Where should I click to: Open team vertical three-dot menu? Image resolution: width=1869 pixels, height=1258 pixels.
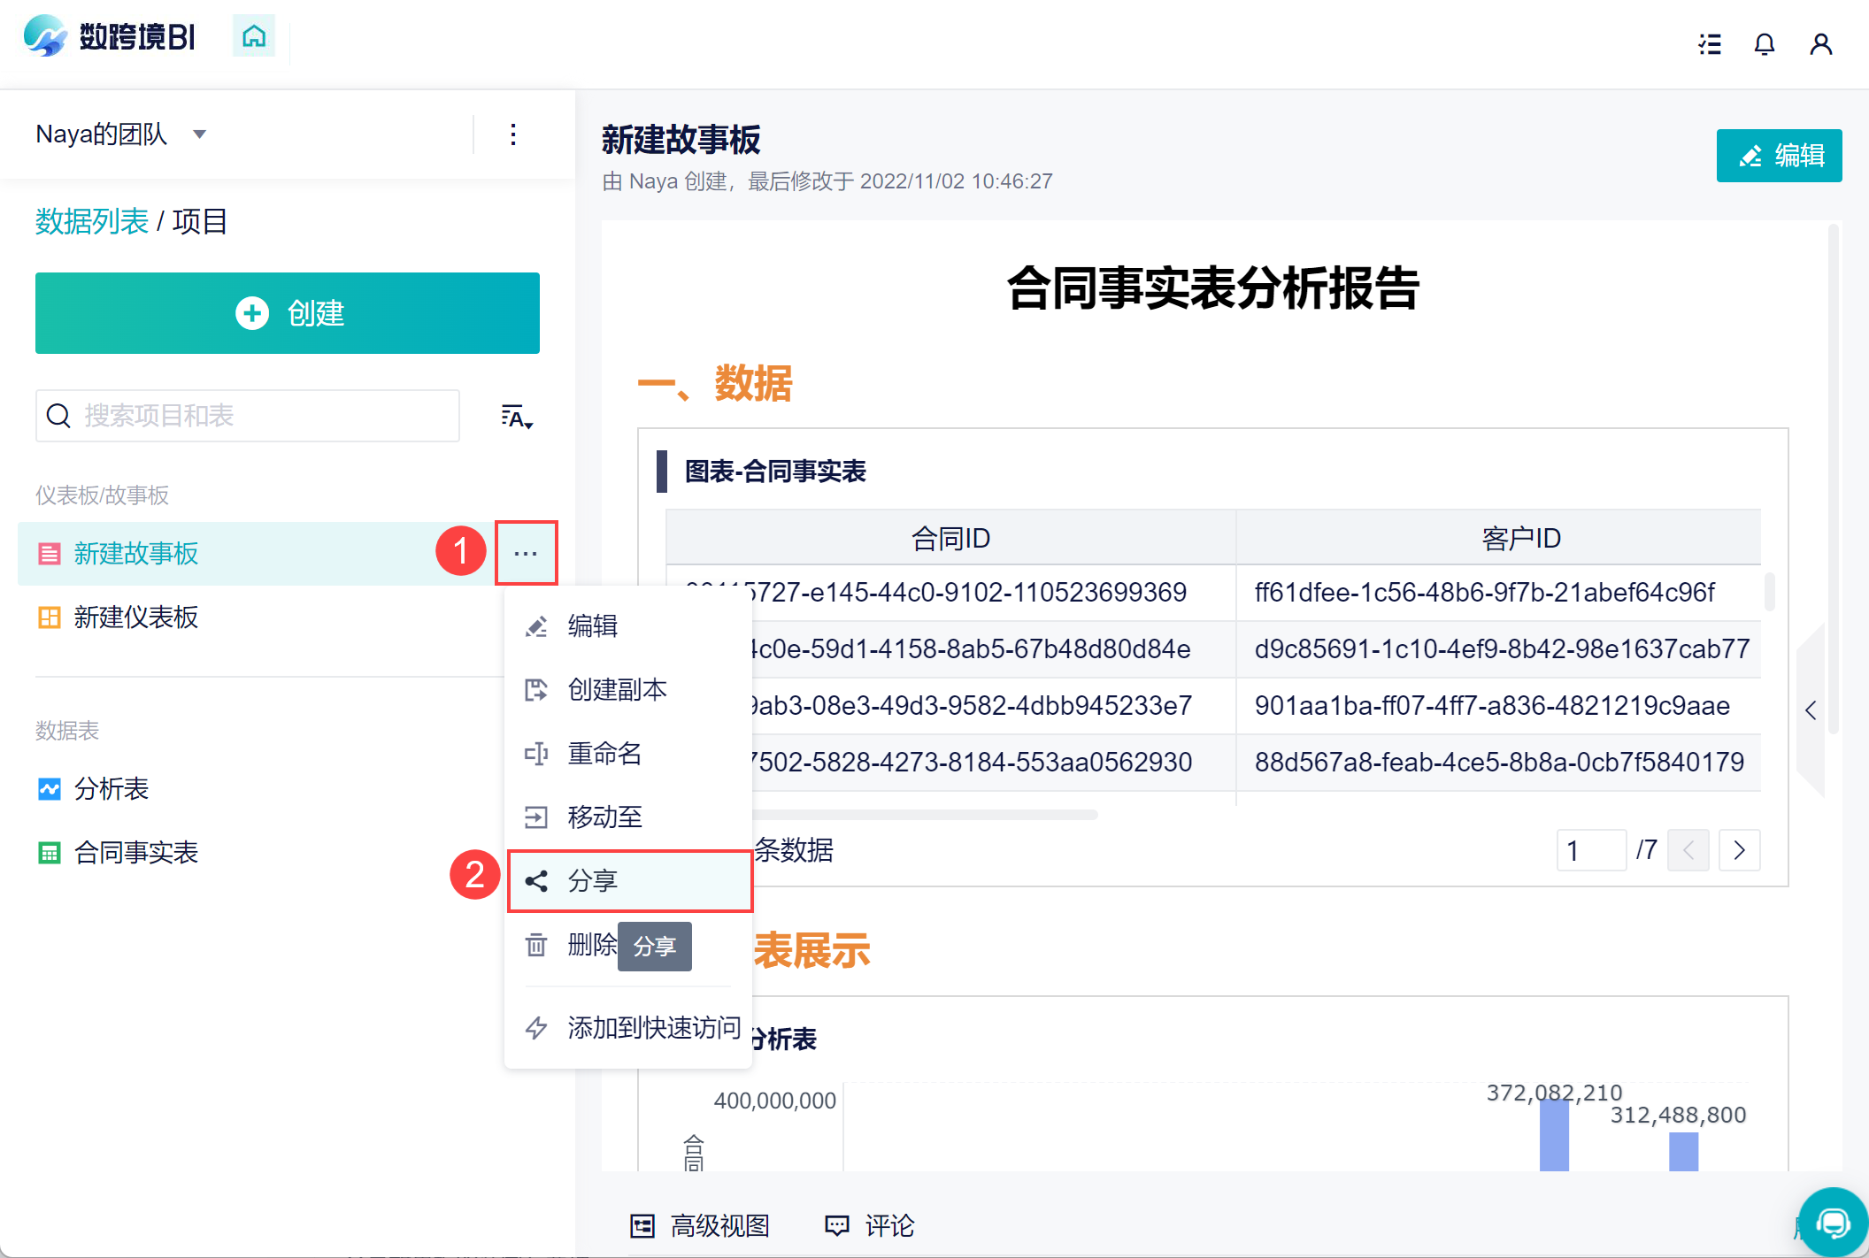pos(513,134)
